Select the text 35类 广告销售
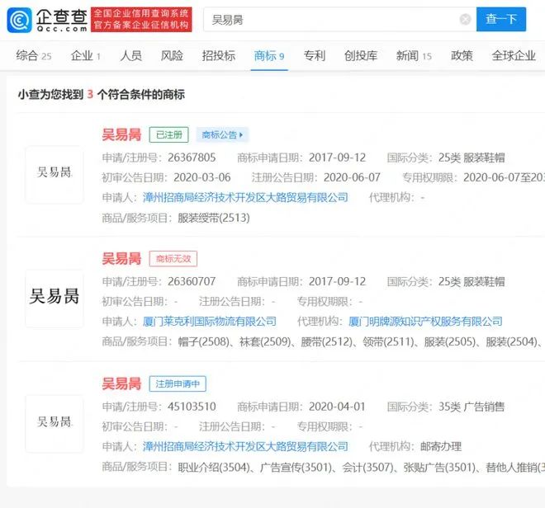Viewport: 545px width, 508px height. (x=472, y=407)
